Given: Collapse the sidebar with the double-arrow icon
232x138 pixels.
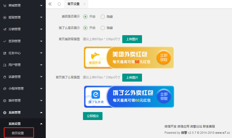Looking at the screenshot, I should 50,4.
